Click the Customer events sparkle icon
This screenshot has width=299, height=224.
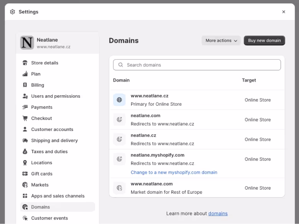click(x=25, y=218)
